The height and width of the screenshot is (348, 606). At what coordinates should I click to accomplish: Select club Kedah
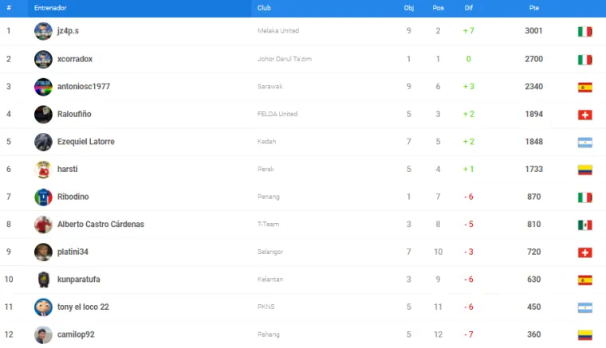266,142
